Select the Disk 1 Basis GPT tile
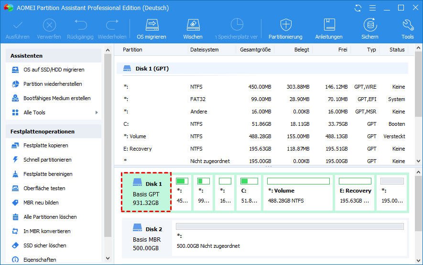 [147, 192]
